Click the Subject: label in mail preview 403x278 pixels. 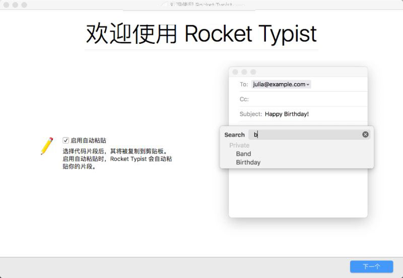250,114
